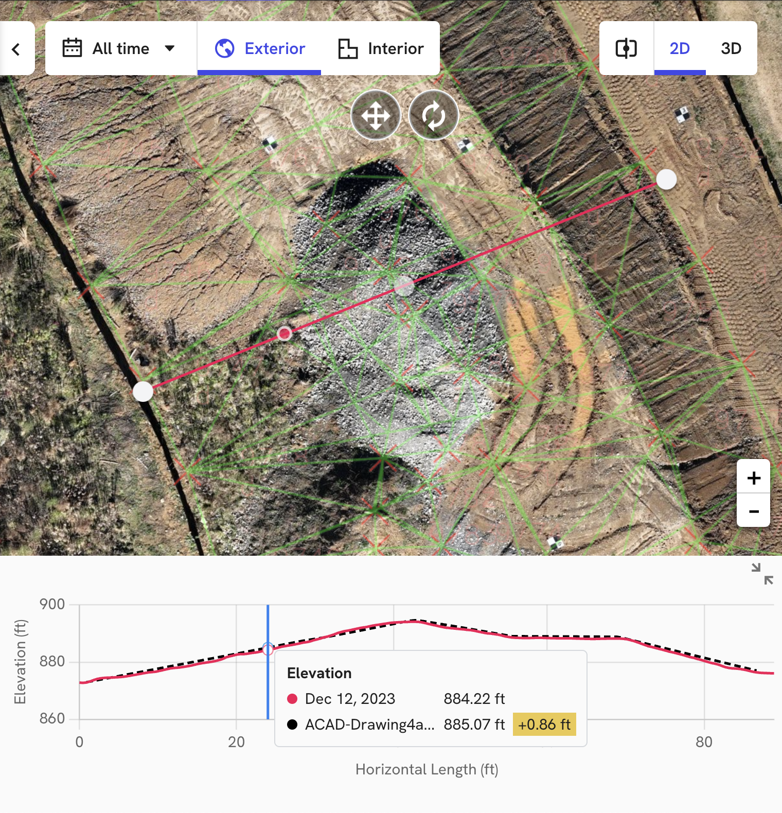Switch to the Interior tab
Image resolution: width=782 pixels, height=813 pixels.
click(x=381, y=48)
